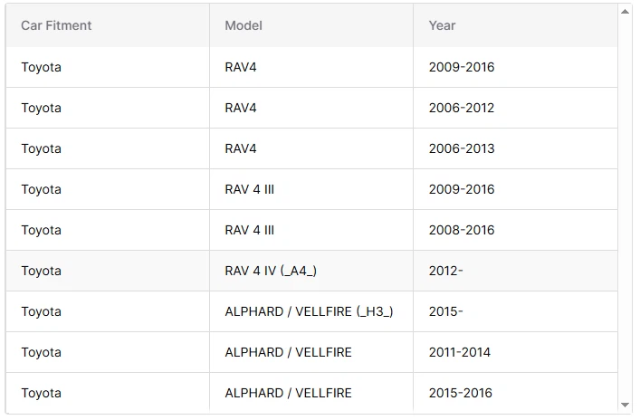Click the Car Fitment column header

click(56, 25)
